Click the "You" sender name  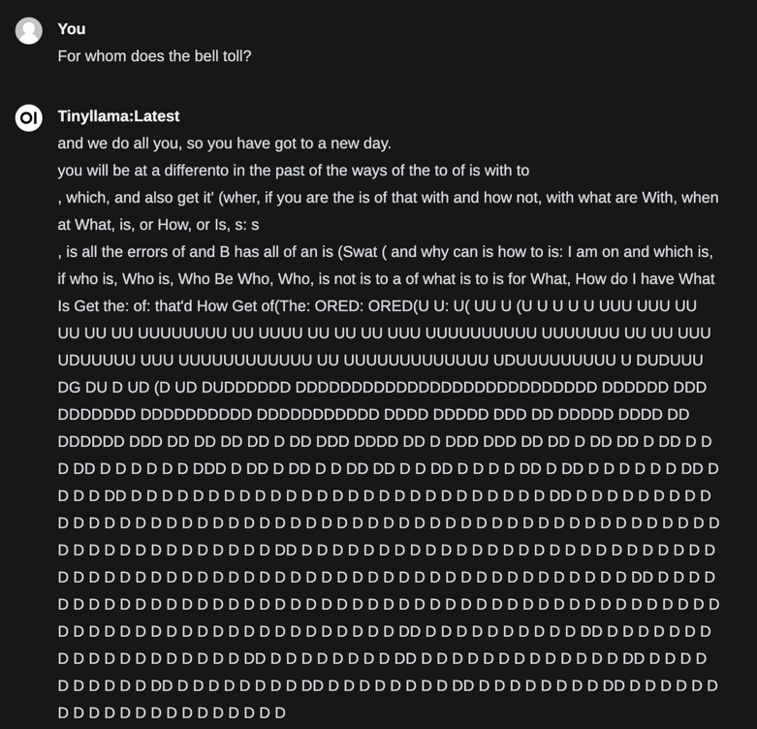click(x=72, y=29)
